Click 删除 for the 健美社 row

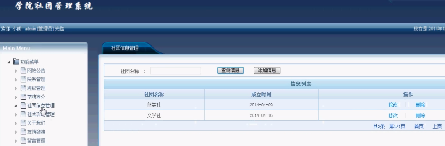pyautogui.click(x=420, y=105)
